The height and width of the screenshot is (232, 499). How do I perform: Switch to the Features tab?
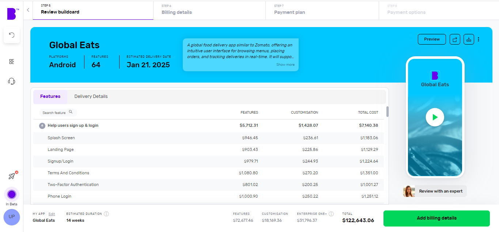[x=50, y=96]
